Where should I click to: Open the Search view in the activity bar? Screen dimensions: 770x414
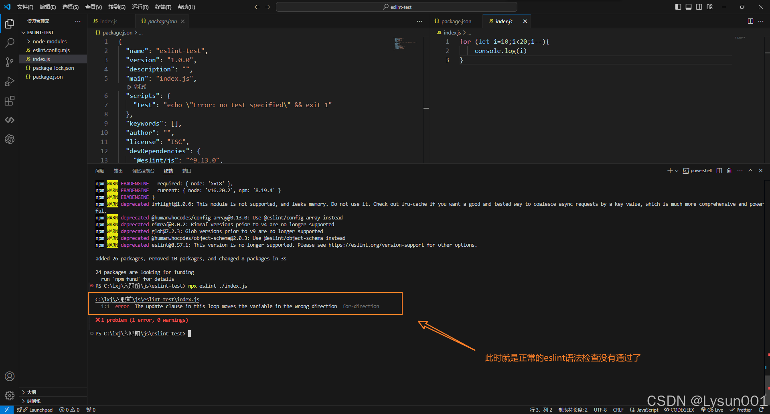pyautogui.click(x=10, y=43)
